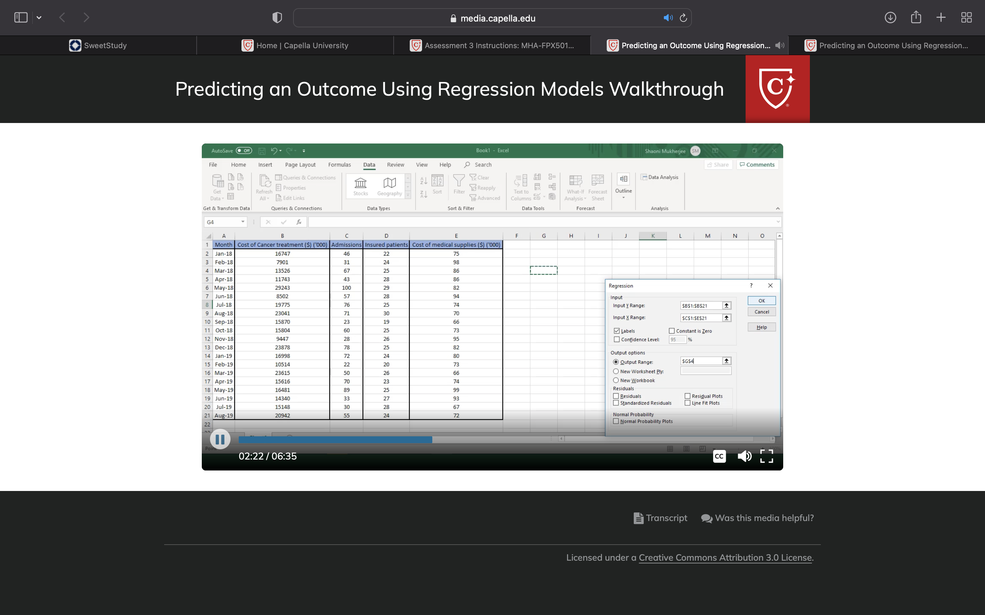
Task: Click the media.capella.edu address field
Action: tap(492, 18)
